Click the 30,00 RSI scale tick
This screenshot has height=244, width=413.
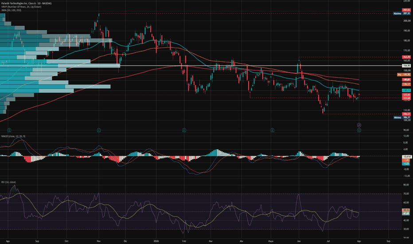coord(406,229)
